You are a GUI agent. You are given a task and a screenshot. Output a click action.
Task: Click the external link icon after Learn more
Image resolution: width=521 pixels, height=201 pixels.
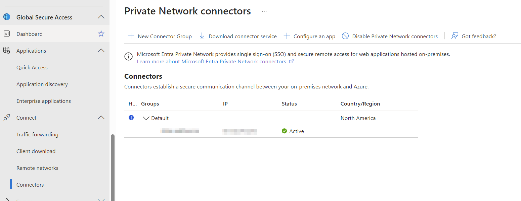pyautogui.click(x=291, y=61)
